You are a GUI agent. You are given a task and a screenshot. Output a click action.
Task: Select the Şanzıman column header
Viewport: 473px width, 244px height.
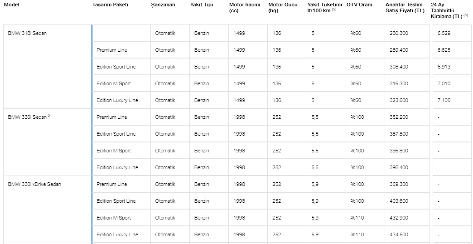pyautogui.click(x=163, y=5)
